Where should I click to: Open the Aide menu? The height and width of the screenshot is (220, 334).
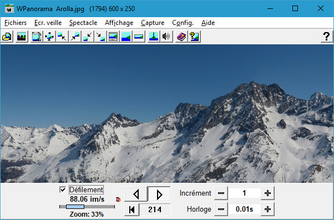coord(208,23)
